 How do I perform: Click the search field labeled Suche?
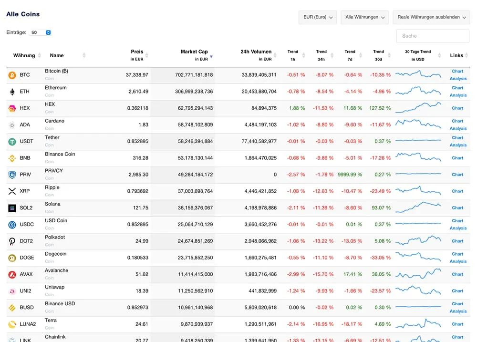(433, 36)
